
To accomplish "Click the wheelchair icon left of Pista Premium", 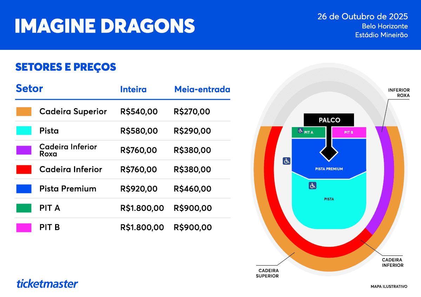I will 287,161.
